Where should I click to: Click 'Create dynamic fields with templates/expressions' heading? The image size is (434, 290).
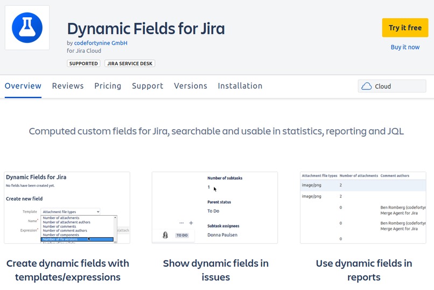click(67, 270)
